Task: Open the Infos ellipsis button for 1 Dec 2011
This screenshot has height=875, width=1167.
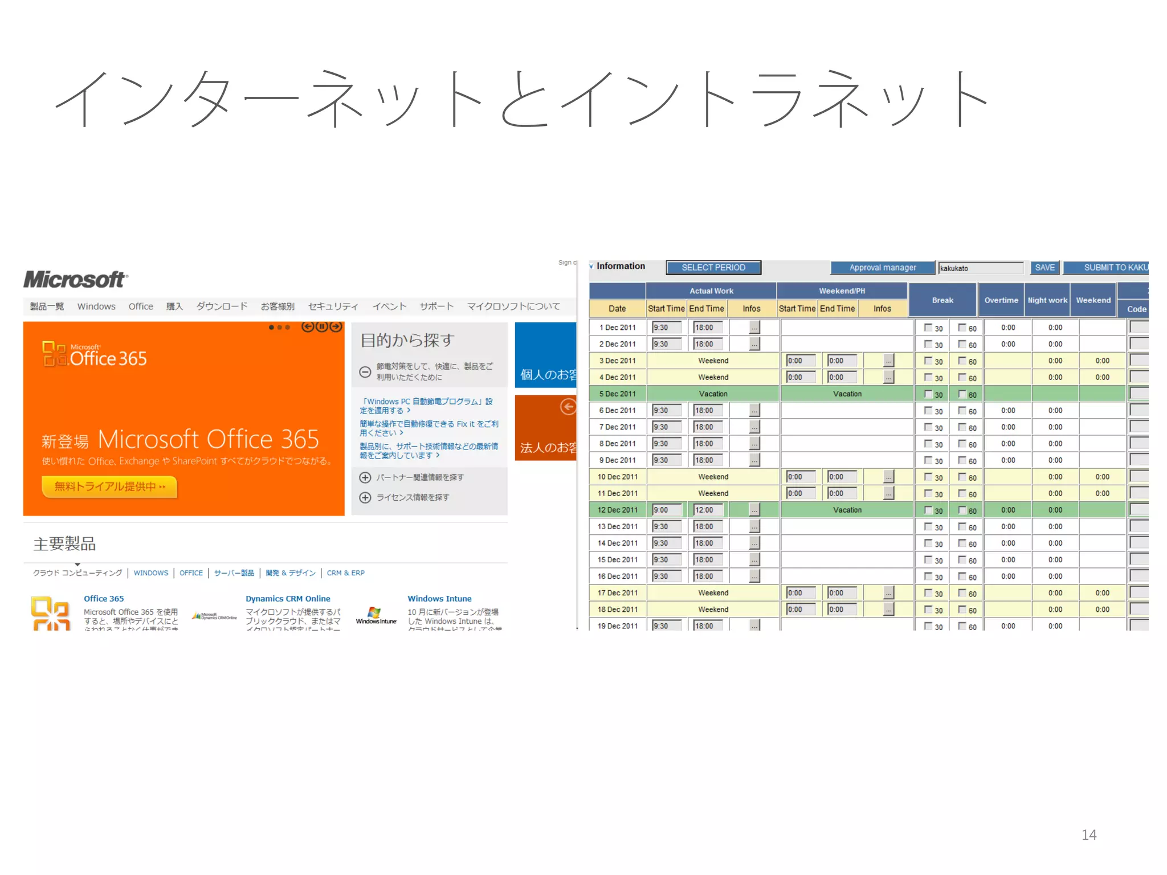Action: point(754,328)
